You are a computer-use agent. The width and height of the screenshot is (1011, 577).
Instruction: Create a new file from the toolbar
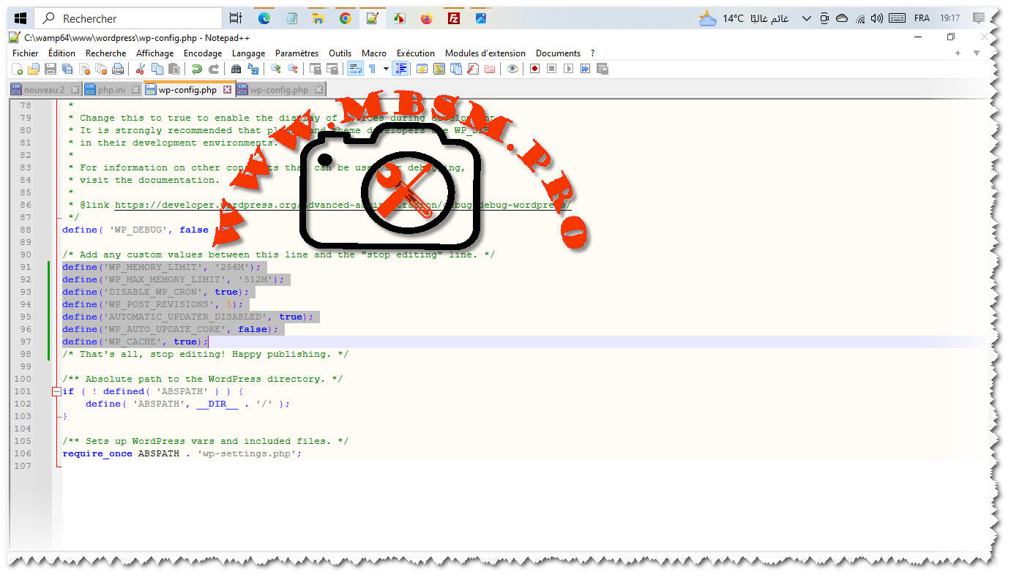(17, 69)
